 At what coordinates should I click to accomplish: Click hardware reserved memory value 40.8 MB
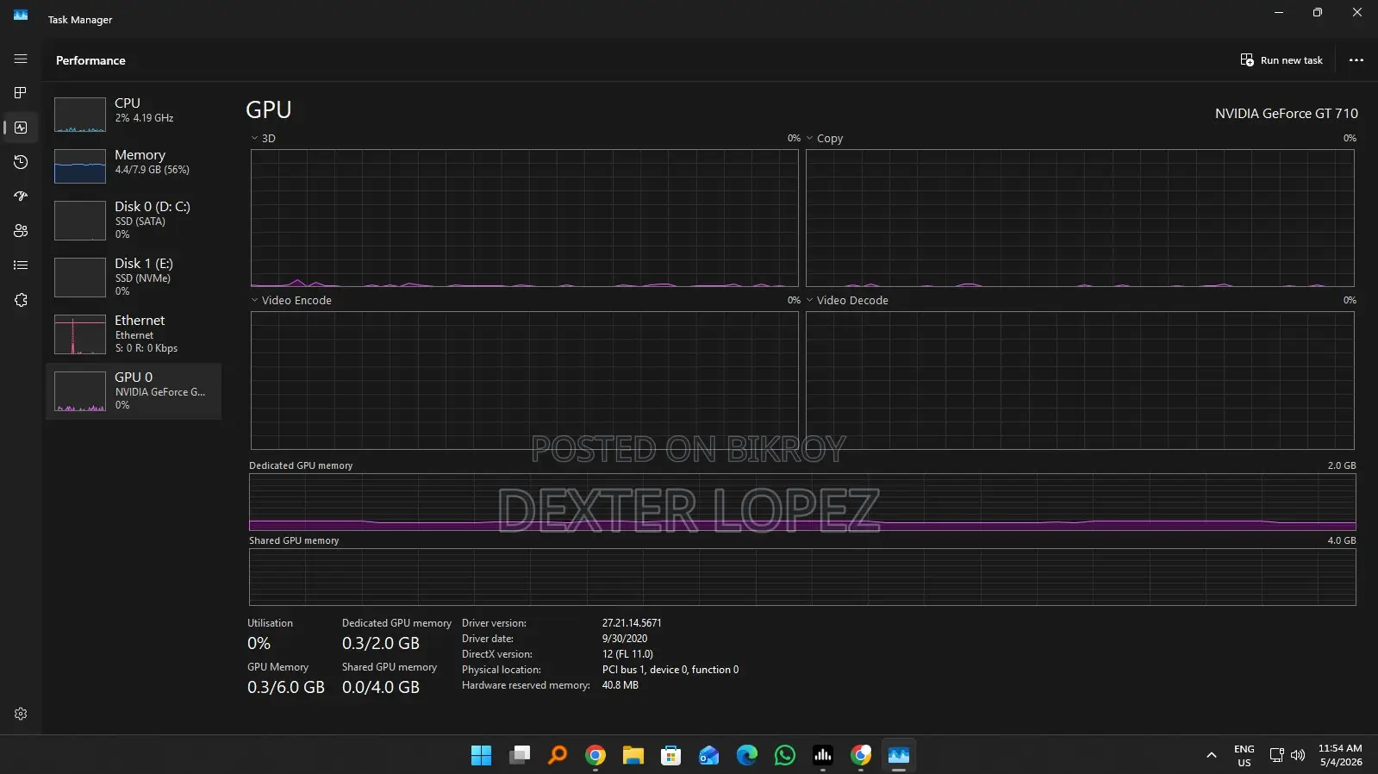click(620, 685)
